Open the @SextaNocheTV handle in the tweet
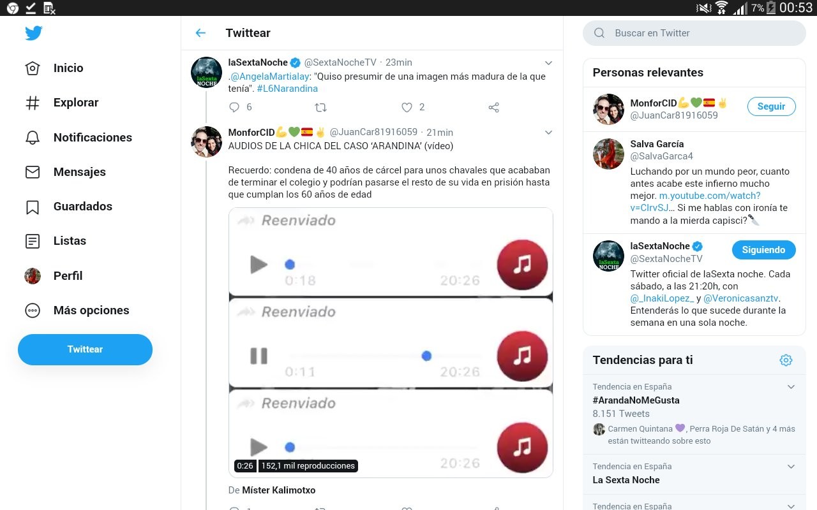Viewport: 817px width, 510px height. tap(340, 62)
